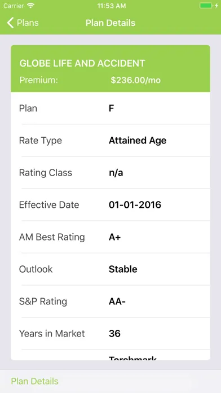
Task: Tap the partially visible Torchmark entry
Action: pyautogui.click(x=132, y=357)
